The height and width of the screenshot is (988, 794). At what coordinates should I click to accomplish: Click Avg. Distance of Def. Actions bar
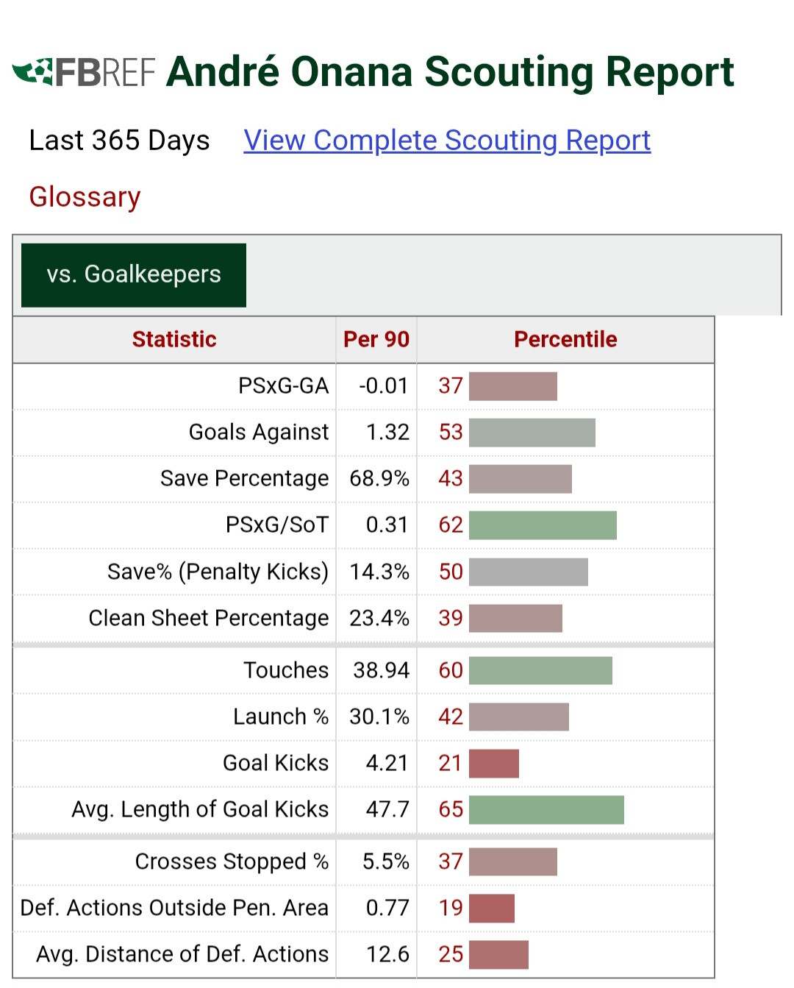coord(498,954)
